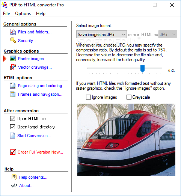Click the page ruler icon for Page sizing
The image size is (181, 196).
coord(13,86)
